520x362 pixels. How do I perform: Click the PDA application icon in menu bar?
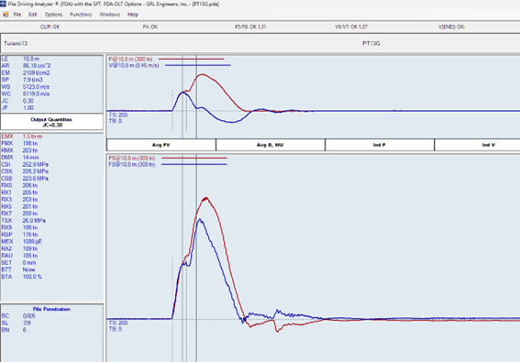pos(6,15)
